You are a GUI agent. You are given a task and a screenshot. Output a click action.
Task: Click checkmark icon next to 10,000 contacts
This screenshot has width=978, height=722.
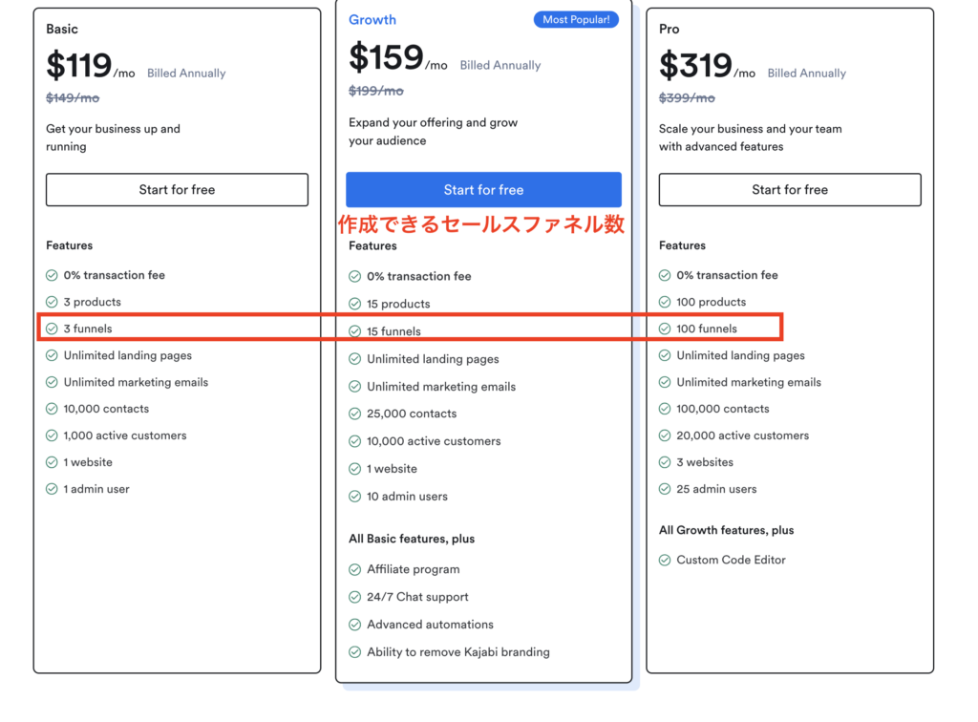pyautogui.click(x=52, y=409)
